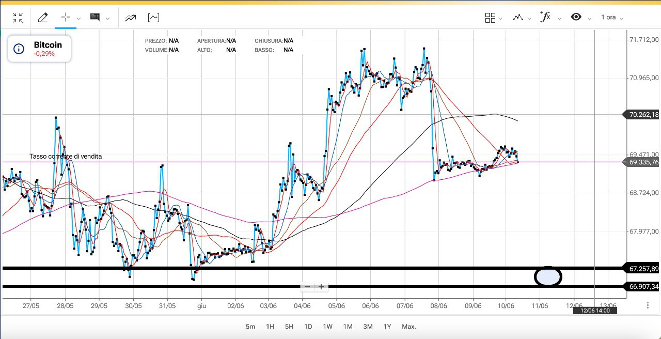The height and width of the screenshot is (339, 661).
Task: Open the chart type line dropdown
Action: click(x=518, y=18)
